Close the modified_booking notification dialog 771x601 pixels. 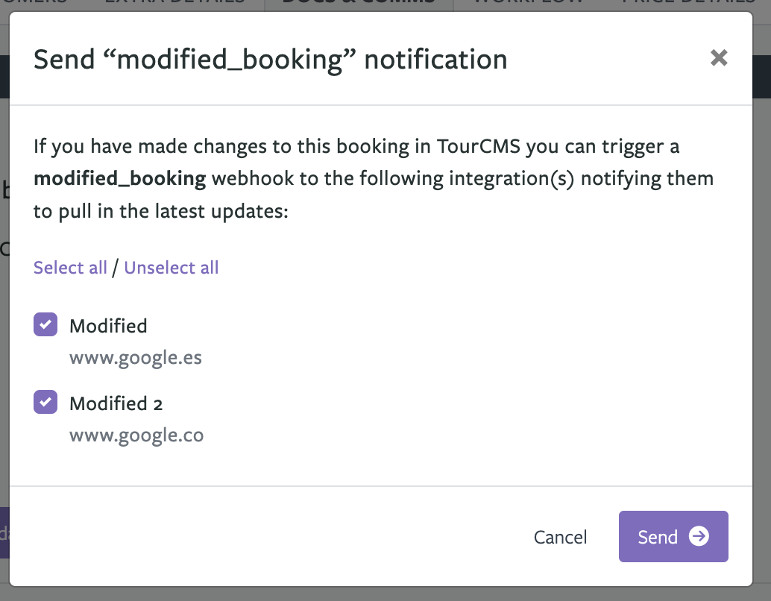[718, 58]
